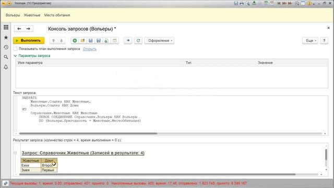Click the M memory button in title bar
Image resolution: width=334 pixels, height=188 pixels.
[x=279, y=4]
